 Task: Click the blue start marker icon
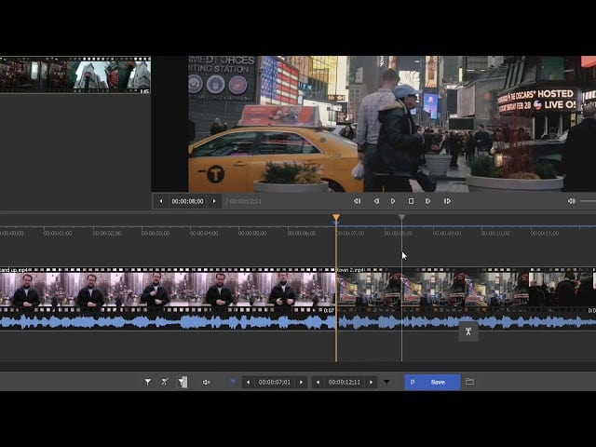[x=233, y=382]
